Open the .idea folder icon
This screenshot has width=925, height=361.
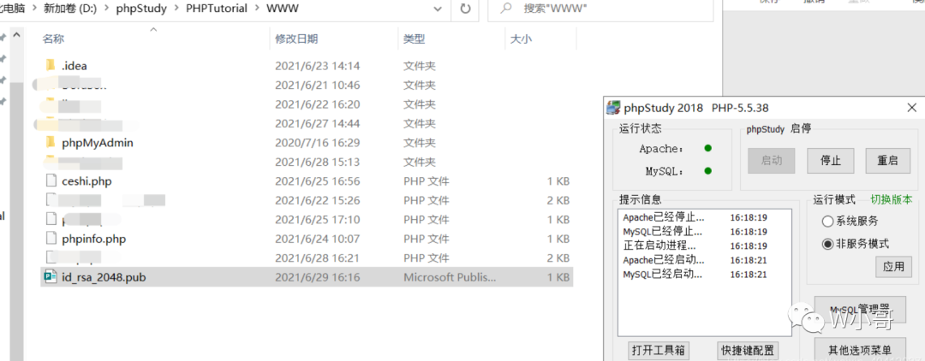(51, 65)
